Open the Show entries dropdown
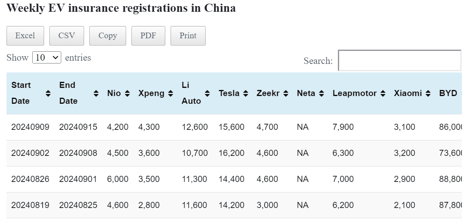Image resolution: width=464 pixels, height=221 pixels. [47, 57]
